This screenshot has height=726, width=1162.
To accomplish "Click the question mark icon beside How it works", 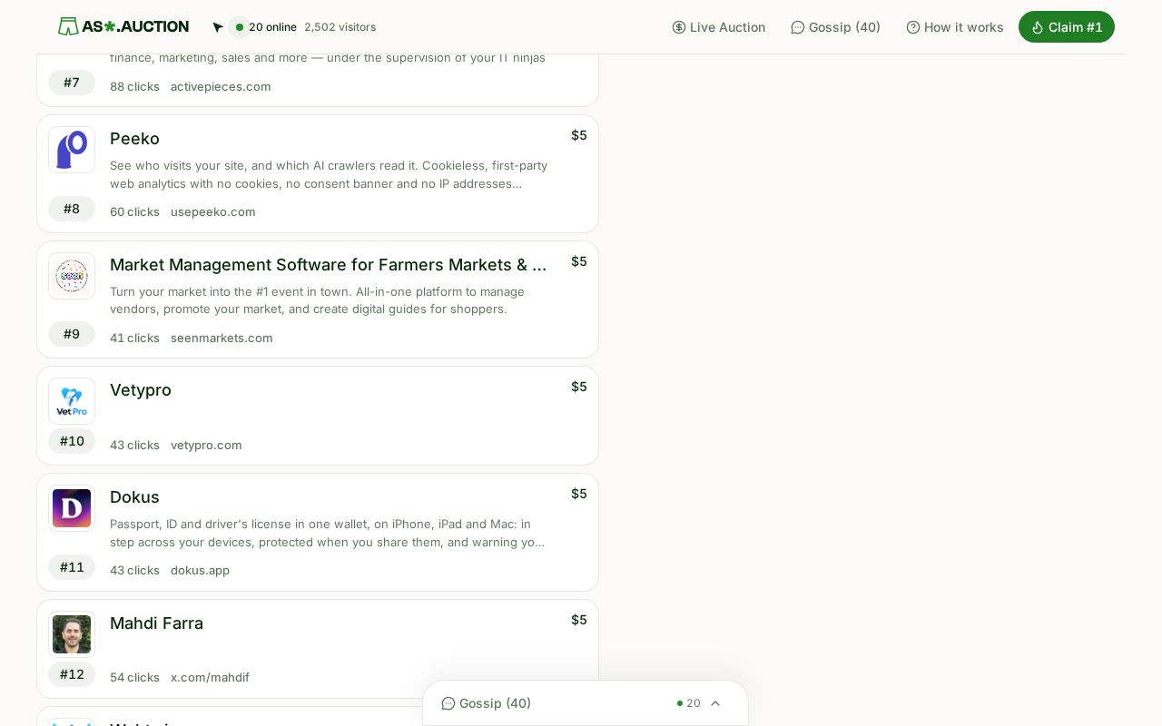I will coord(913,27).
